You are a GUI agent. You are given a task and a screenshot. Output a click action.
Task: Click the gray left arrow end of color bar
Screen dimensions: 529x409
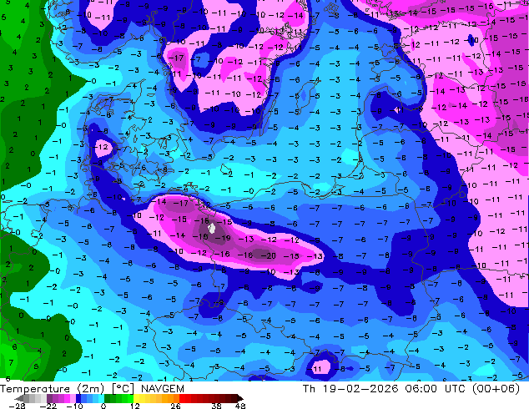(19, 398)
